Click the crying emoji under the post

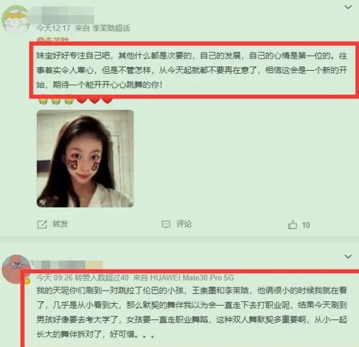pyautogui.click(x=56, y=100)
